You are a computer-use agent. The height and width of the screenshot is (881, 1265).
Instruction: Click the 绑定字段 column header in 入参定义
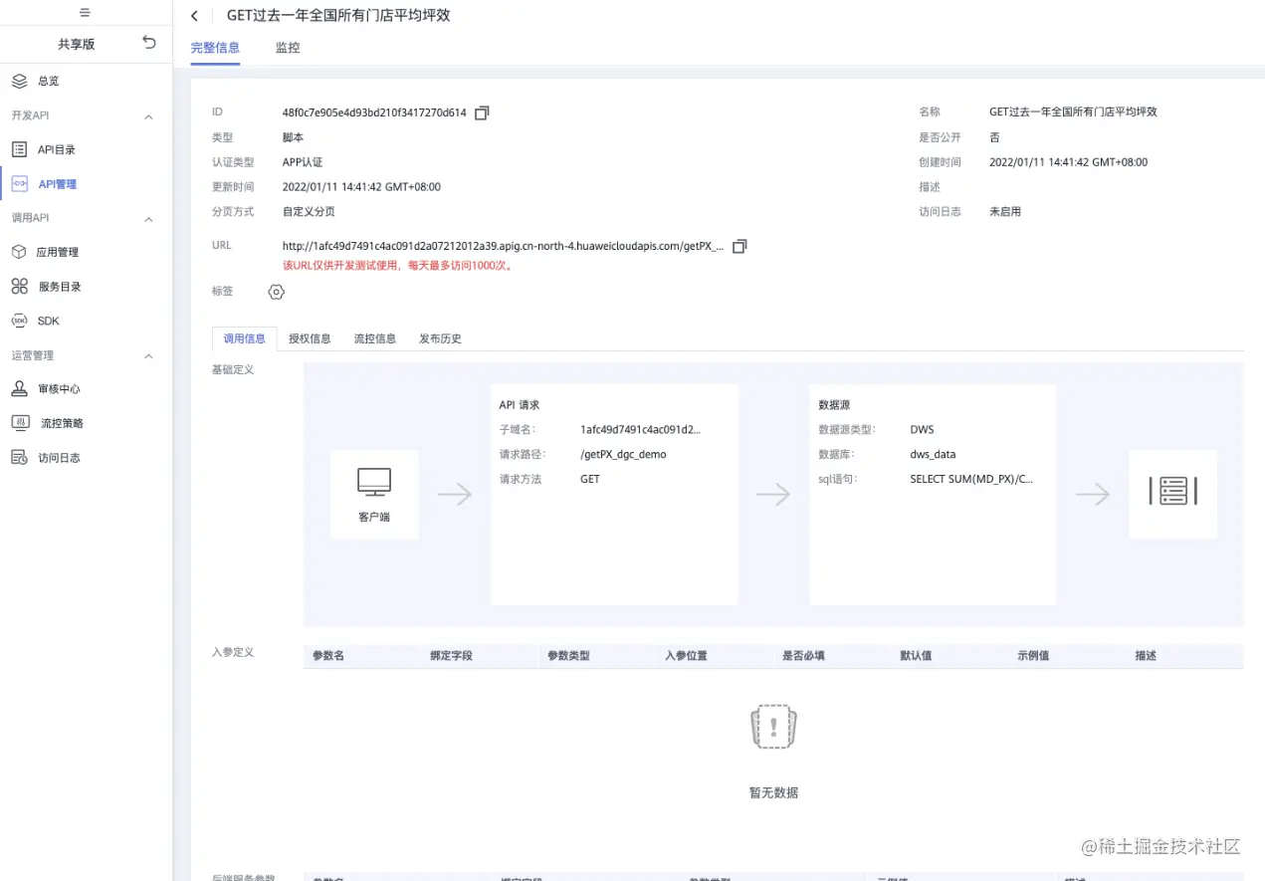click(x=451, y=656)
